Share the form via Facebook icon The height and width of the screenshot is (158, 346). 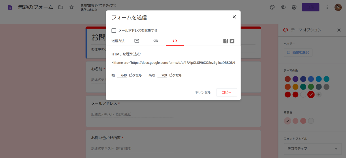(225, 41)
